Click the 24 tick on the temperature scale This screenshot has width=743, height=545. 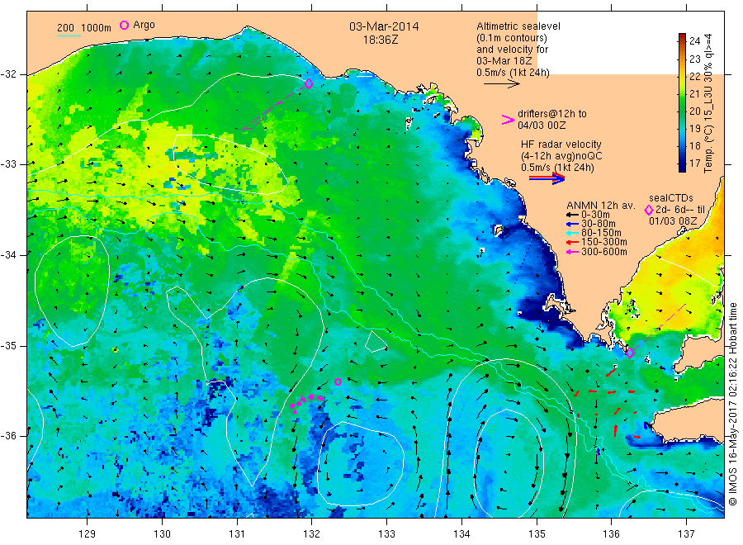pyautogui.click(x=694, y=41)
